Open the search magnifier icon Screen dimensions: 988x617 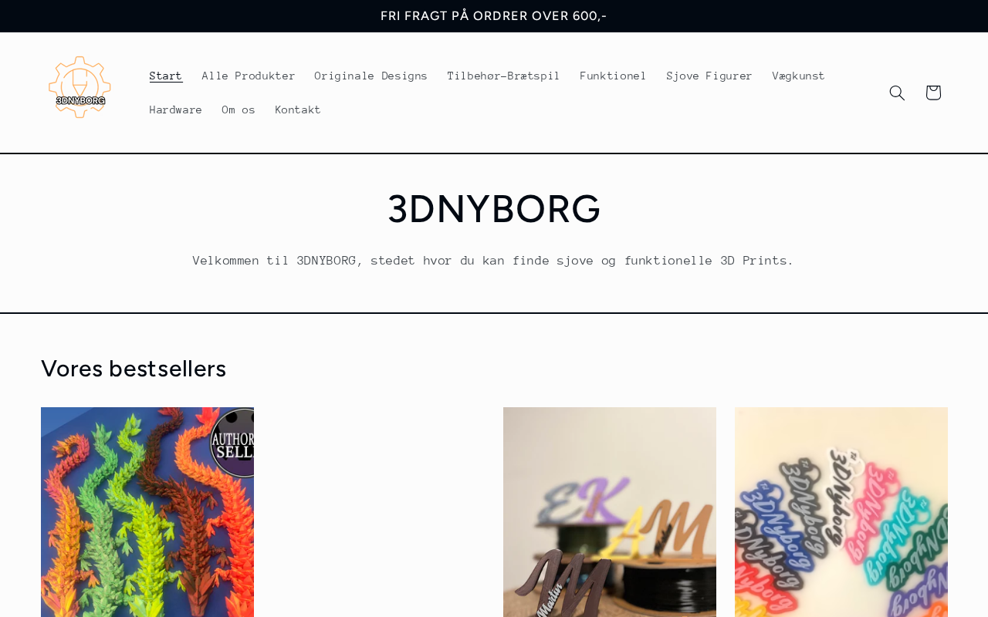pyautogui.click(x=897, y=93)
